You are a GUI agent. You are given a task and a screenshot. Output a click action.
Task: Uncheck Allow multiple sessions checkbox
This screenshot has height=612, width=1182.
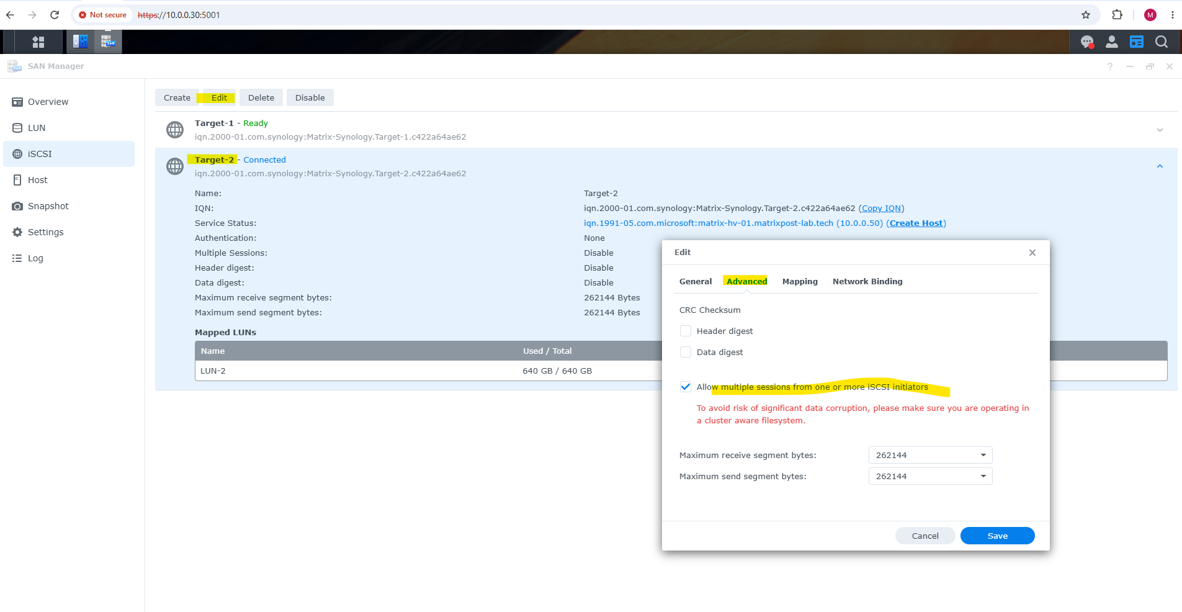click(x=686, y=387)
